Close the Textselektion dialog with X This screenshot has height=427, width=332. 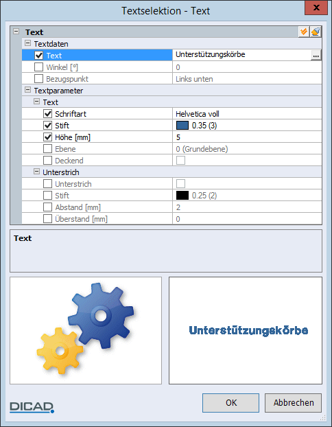[x=316, y=8]
